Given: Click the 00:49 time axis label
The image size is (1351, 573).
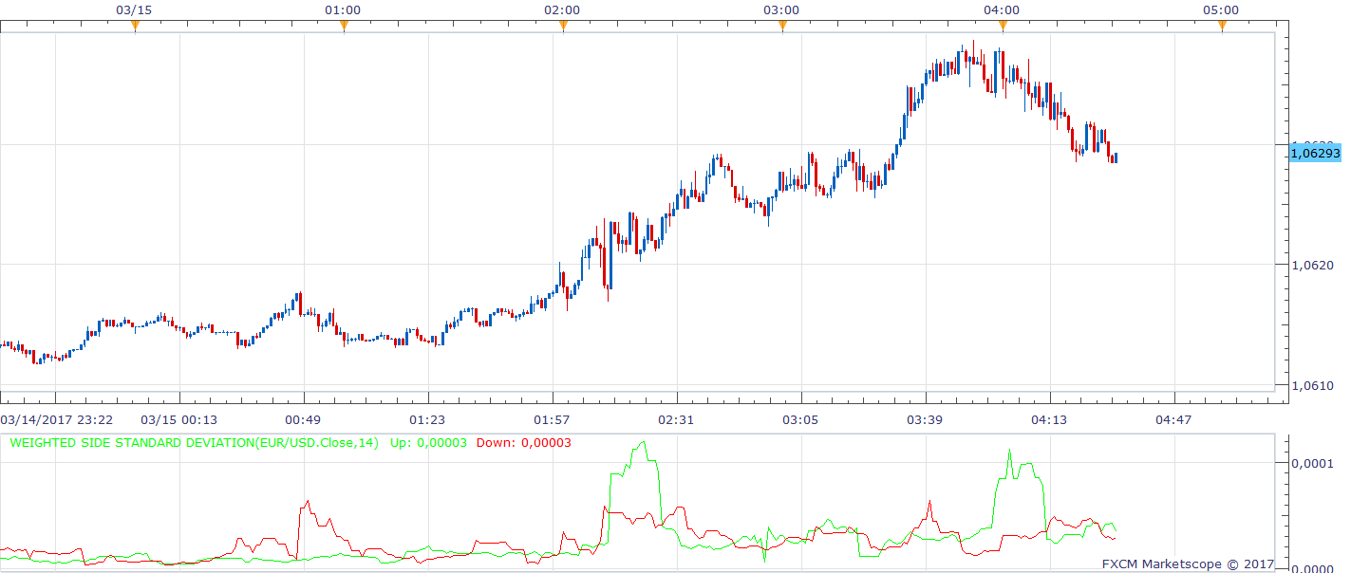Looking at the screenshot, I should (x=302, y=419).
